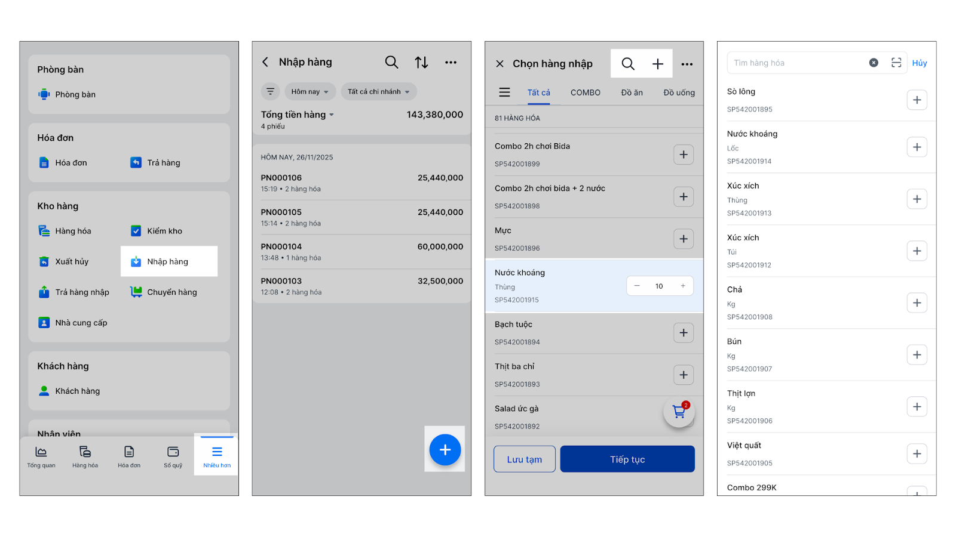Add Combo 2h chơi Bida

click(684, 155)
